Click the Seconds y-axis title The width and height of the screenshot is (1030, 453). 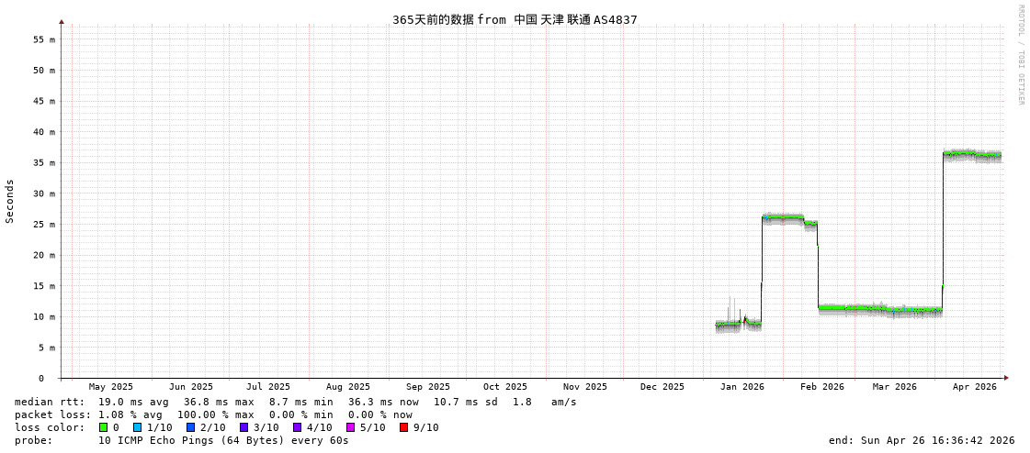click(10, 201)
